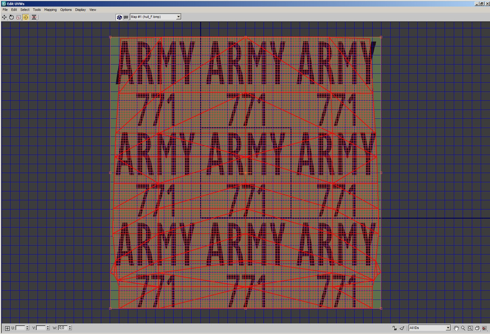Close the Edit UVWs window
490x334 pixels.
tap(487, 4)
